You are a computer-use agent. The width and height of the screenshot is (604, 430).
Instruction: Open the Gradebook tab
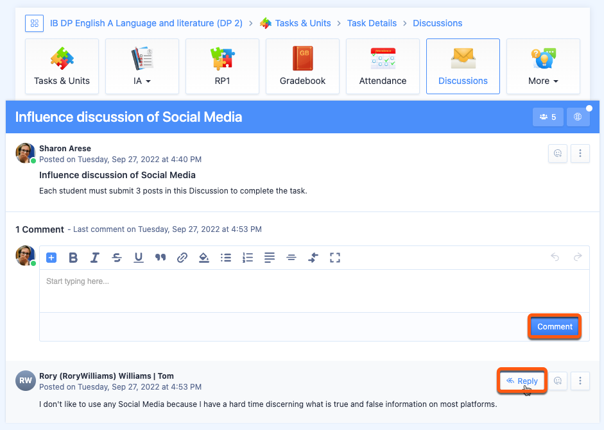(302, 66)
